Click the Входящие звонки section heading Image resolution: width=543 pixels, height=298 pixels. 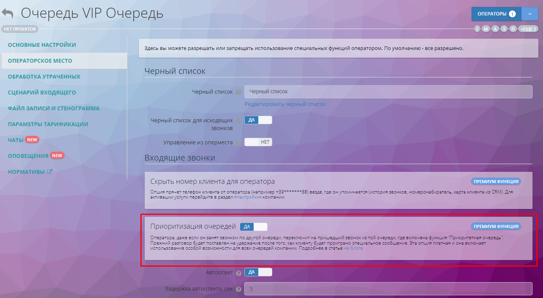pyautogui.click(x=180, y=158)
